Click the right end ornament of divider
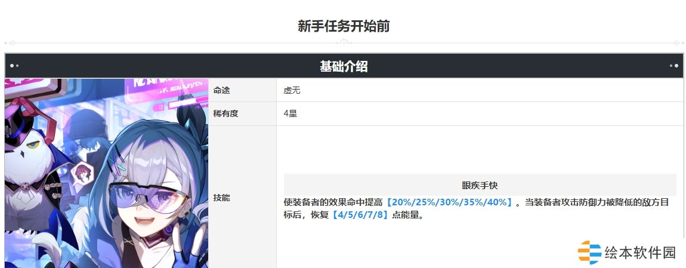686x268 pixels. pos(676,43)
